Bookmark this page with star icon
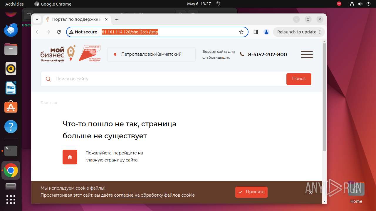 [x=241, y=32]
